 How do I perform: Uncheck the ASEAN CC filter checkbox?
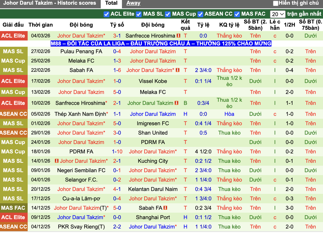tap(200, 14)
